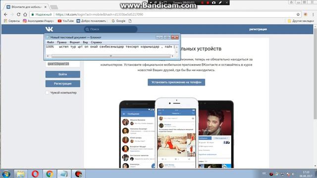Viewport: 317px width, 178px height.
Task: Focus the VK Поиск search field
Action: pos(110,29)
